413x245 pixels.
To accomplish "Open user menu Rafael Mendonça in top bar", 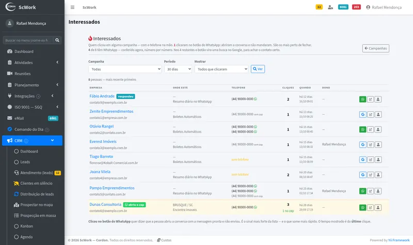I will pos(384,7).
